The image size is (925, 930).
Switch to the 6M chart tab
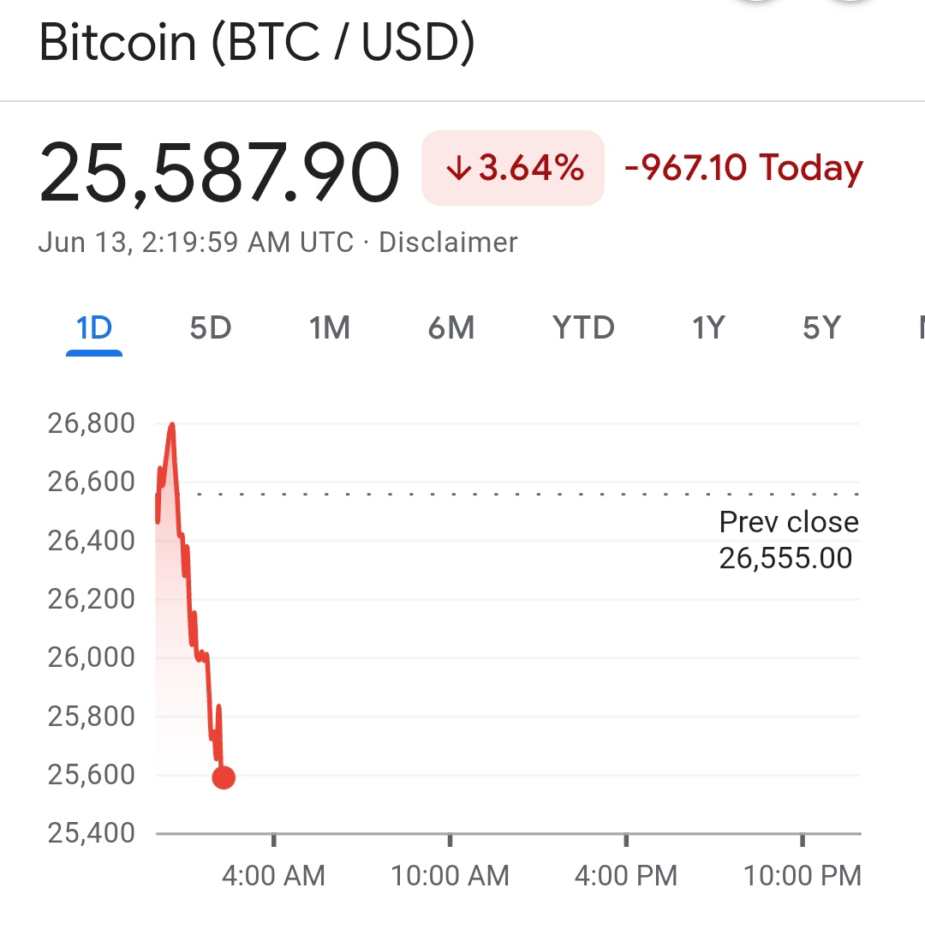tap(451, 328)
